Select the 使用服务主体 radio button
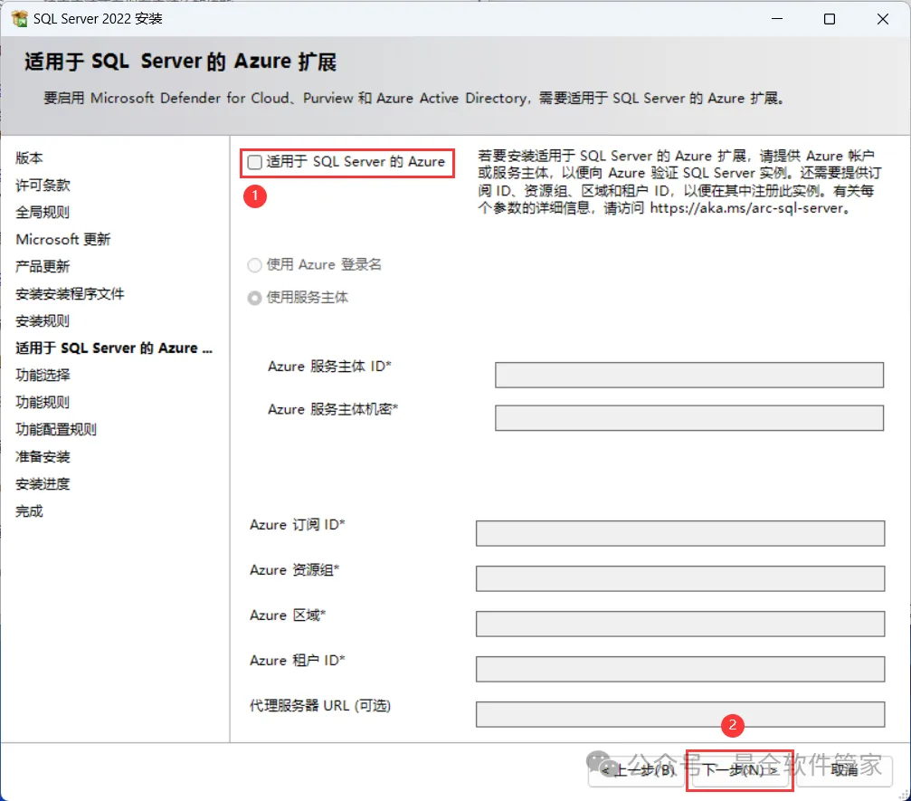Image resolution: width=911 pixels, height=801 pixels. point(254,298)
